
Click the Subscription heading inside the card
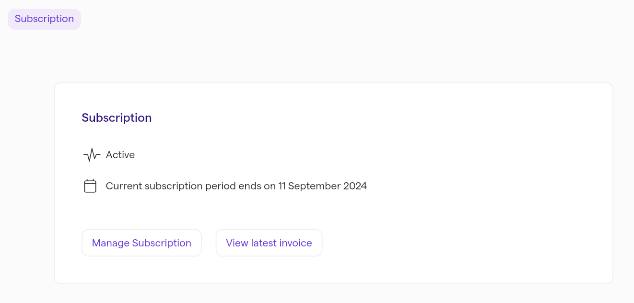117,118
